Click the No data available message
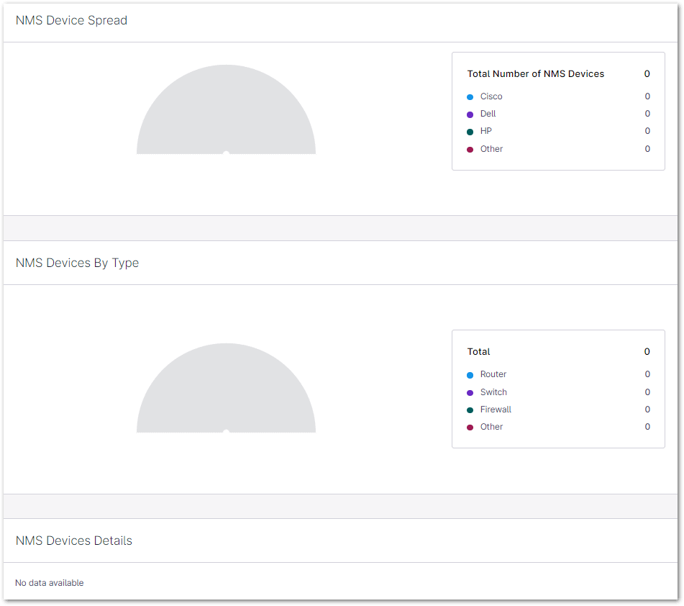 pyautogui.click(x=49, y=583)
